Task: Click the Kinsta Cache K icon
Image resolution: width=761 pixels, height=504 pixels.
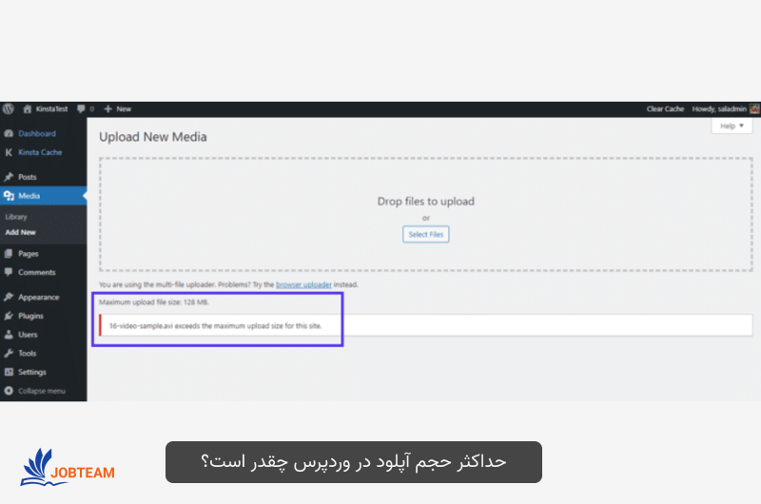Action: (x=9, y=152)
